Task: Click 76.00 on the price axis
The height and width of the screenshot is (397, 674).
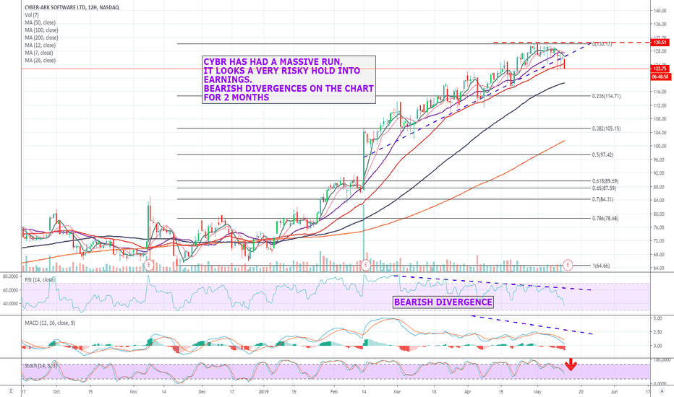Action: (x=660, y=227)
